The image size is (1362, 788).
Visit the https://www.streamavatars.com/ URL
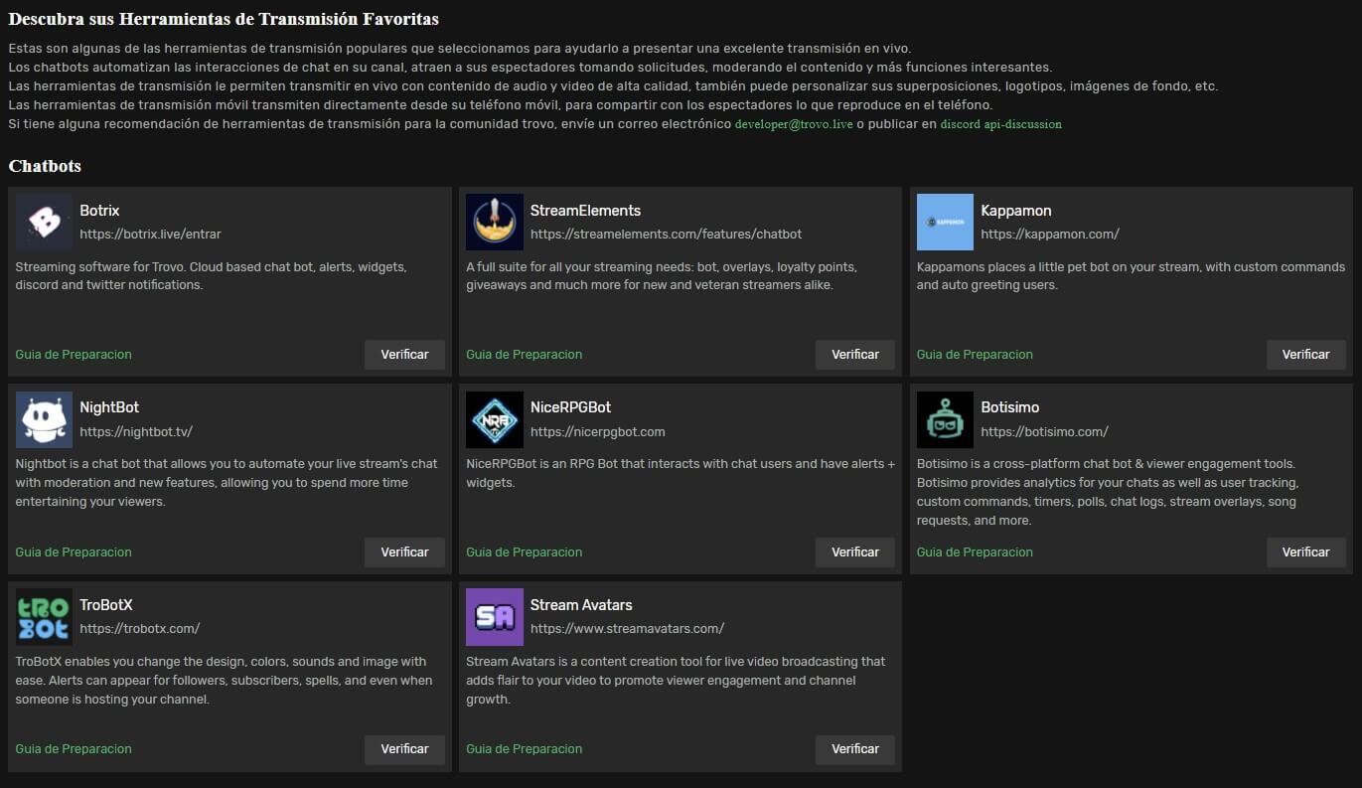pyautogui.click(x=627, y=629)
